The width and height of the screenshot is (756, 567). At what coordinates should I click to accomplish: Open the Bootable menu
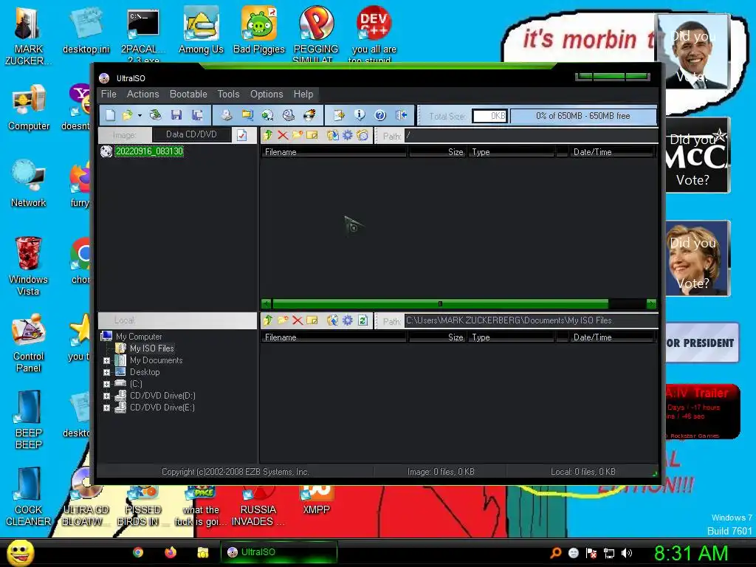click(x=188, y=94)
